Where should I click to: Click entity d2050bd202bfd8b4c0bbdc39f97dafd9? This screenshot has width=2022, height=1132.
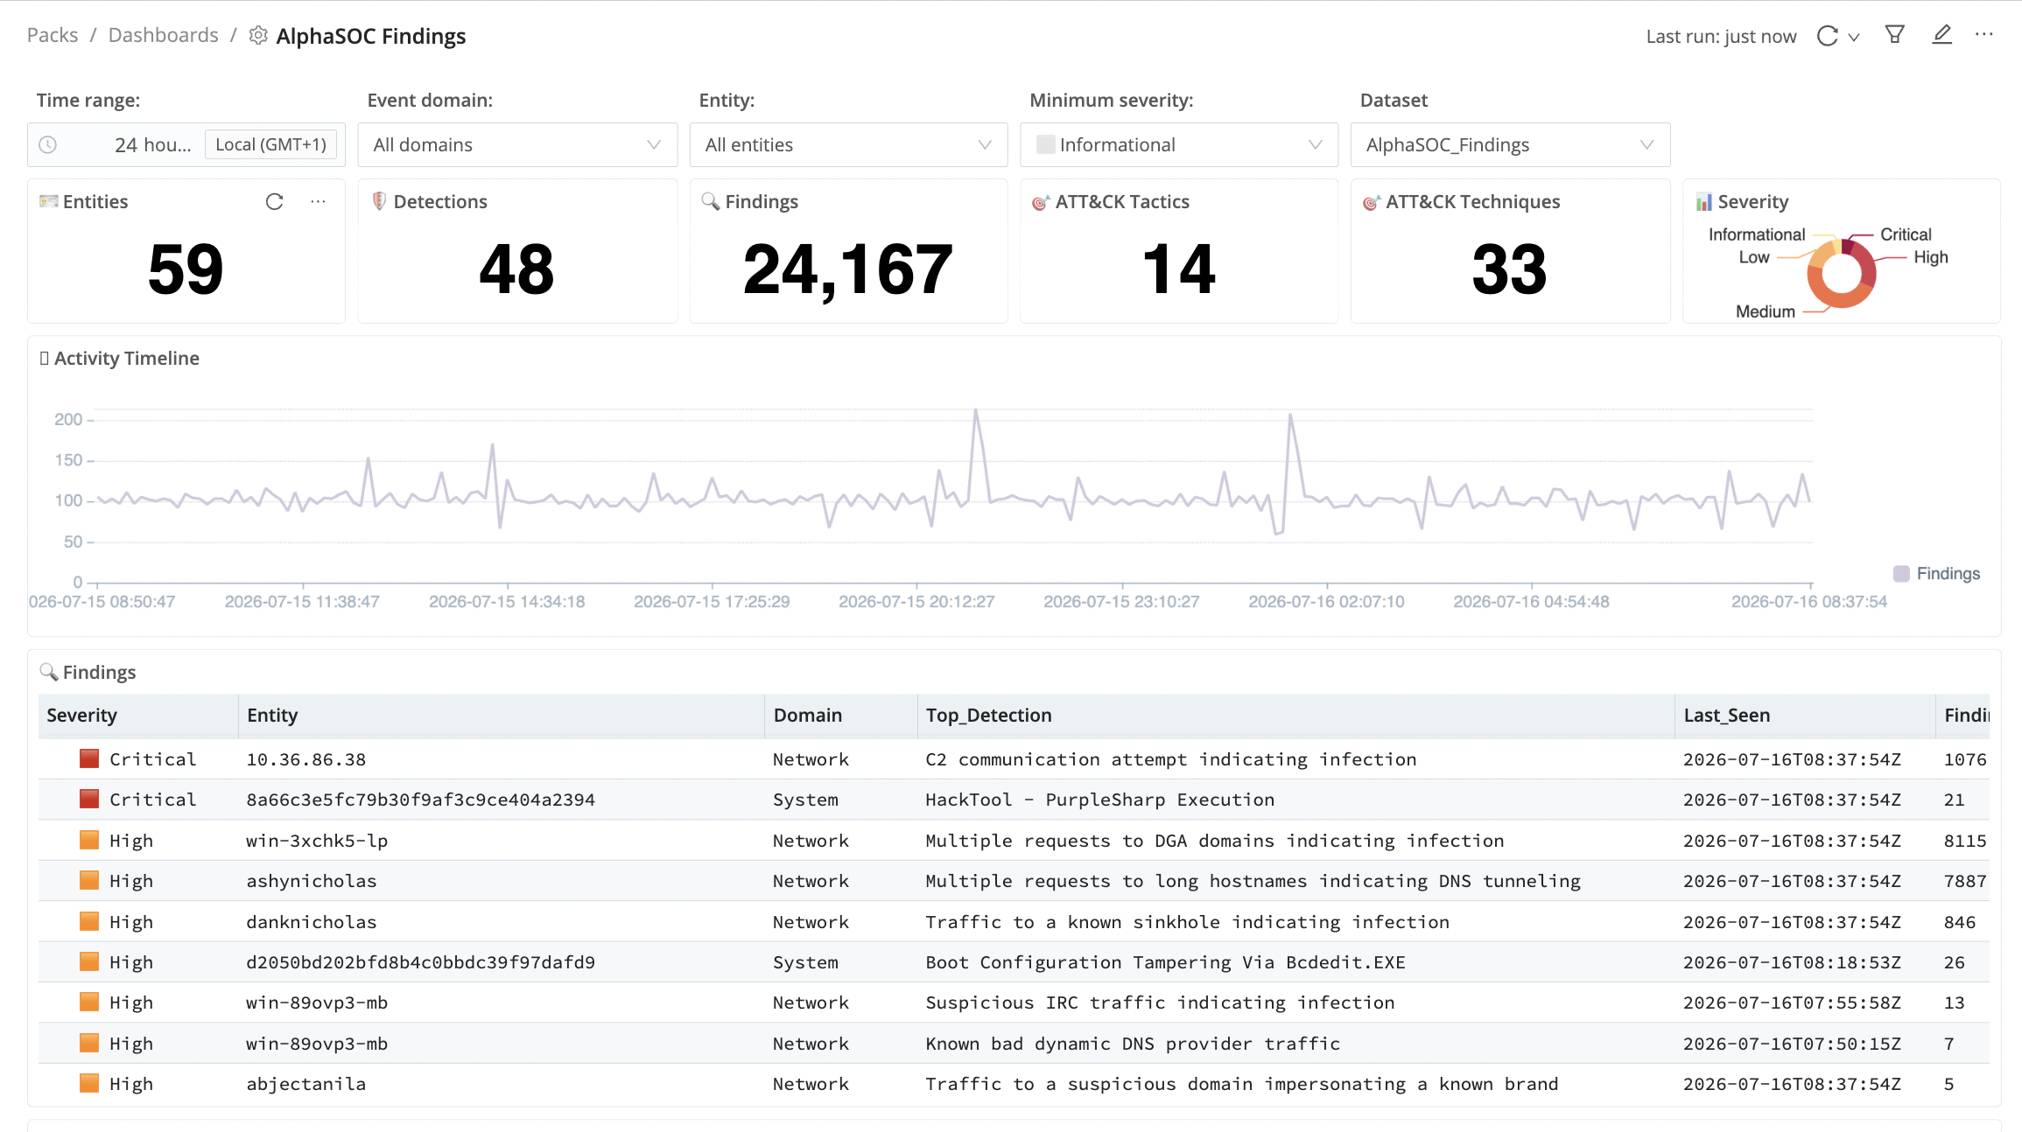pyautogui.click(x=420, y=962)
